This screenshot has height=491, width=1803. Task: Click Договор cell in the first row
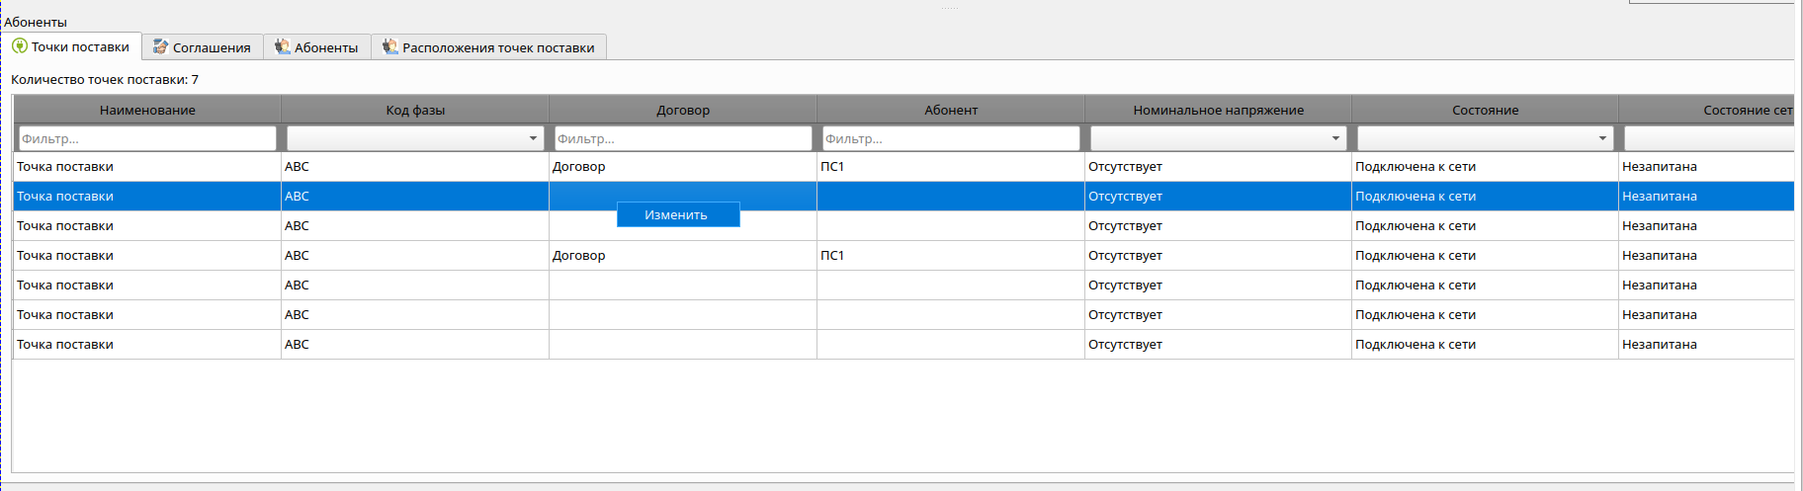coord(579,167)
